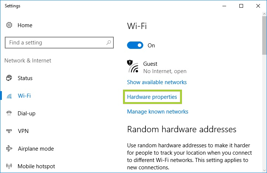This screenshot has width=267, height=173.
Task: Click the Home gear icon
Action: [9, 25]
